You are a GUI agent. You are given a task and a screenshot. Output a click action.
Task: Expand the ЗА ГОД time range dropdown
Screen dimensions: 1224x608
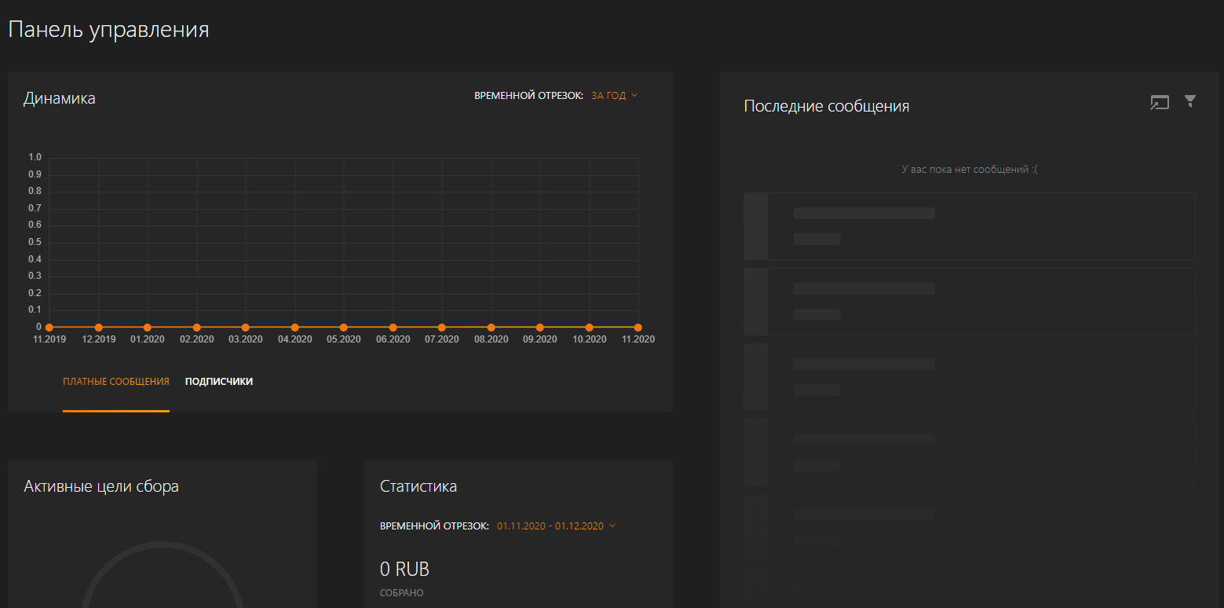pos(614,96)
